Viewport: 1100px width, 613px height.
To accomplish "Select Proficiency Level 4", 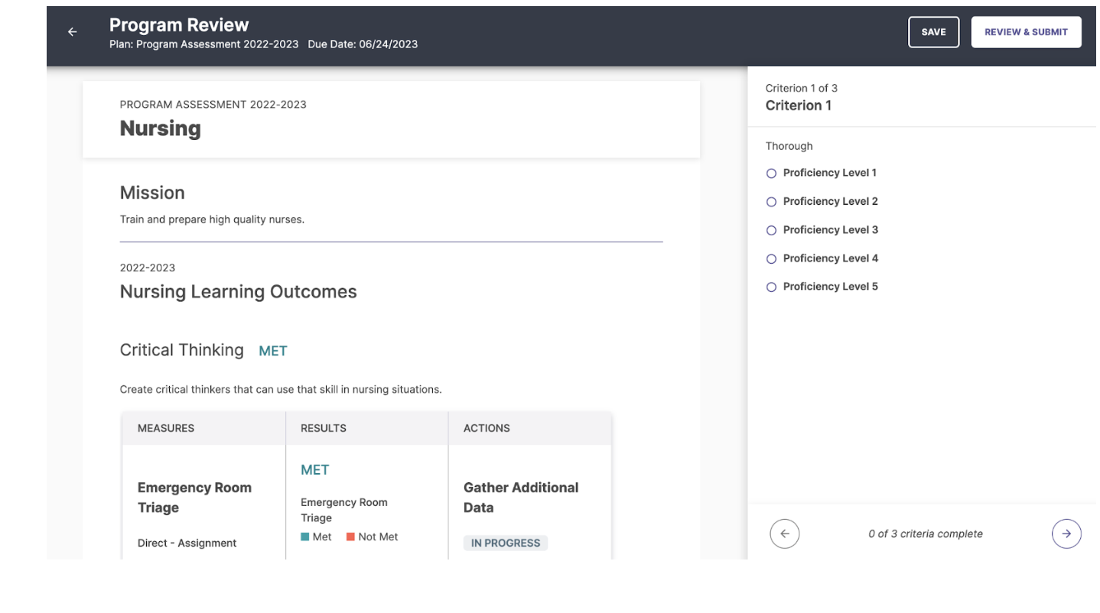I will click(771, 259).
